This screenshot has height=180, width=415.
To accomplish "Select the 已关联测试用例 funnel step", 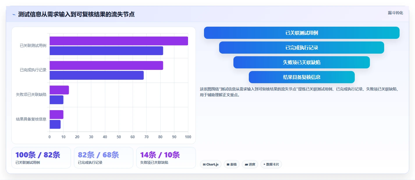I will pos(302,33).
